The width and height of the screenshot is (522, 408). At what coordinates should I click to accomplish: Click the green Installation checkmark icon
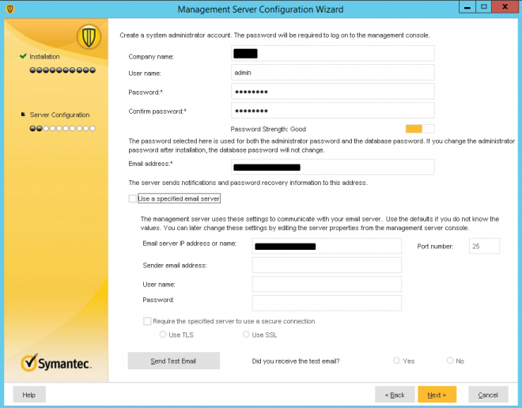tap(23, 56)
